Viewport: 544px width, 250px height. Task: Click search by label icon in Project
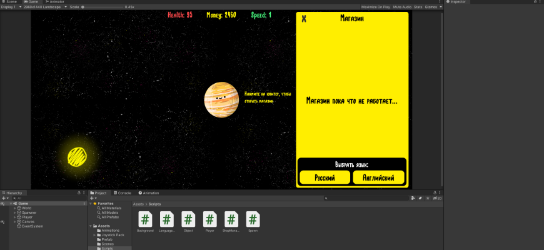click(x=420, y=198)
